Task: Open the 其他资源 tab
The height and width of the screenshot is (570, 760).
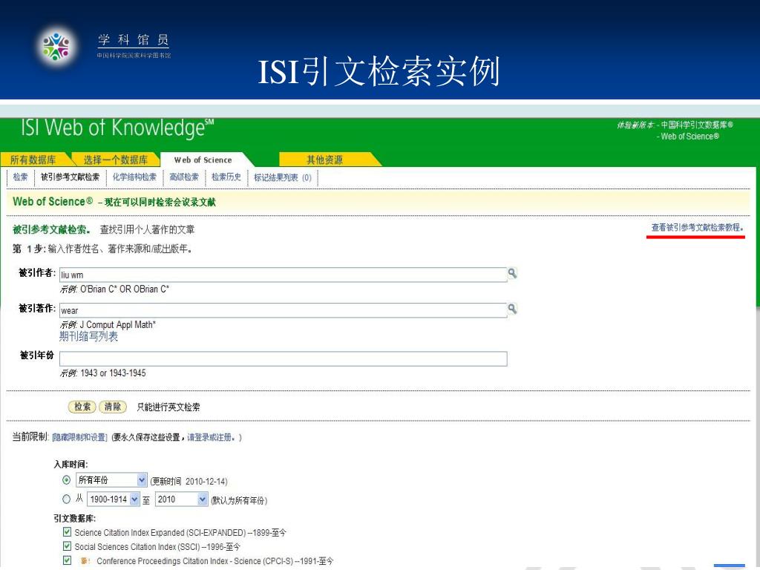Action: (x=325, y=160)
